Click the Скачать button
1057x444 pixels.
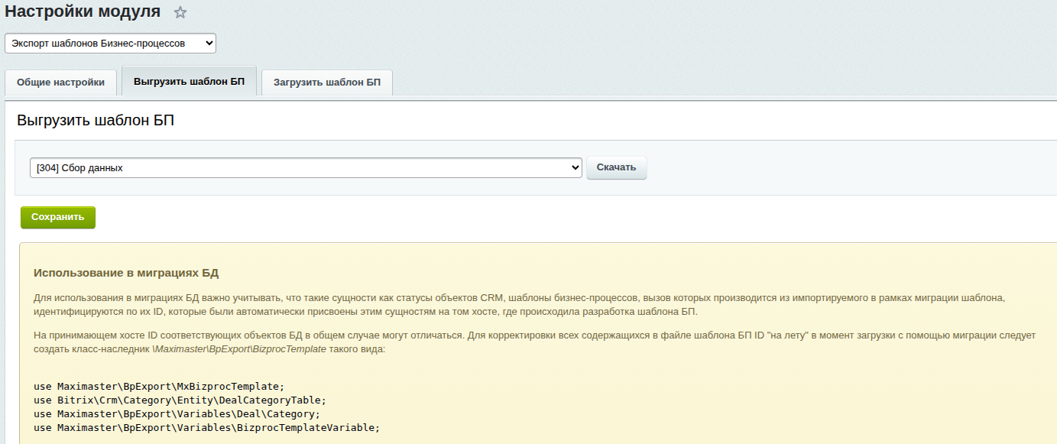click(616, 167)
